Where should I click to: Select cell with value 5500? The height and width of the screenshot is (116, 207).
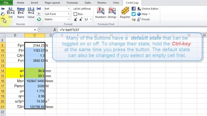[x=35, y=86]
